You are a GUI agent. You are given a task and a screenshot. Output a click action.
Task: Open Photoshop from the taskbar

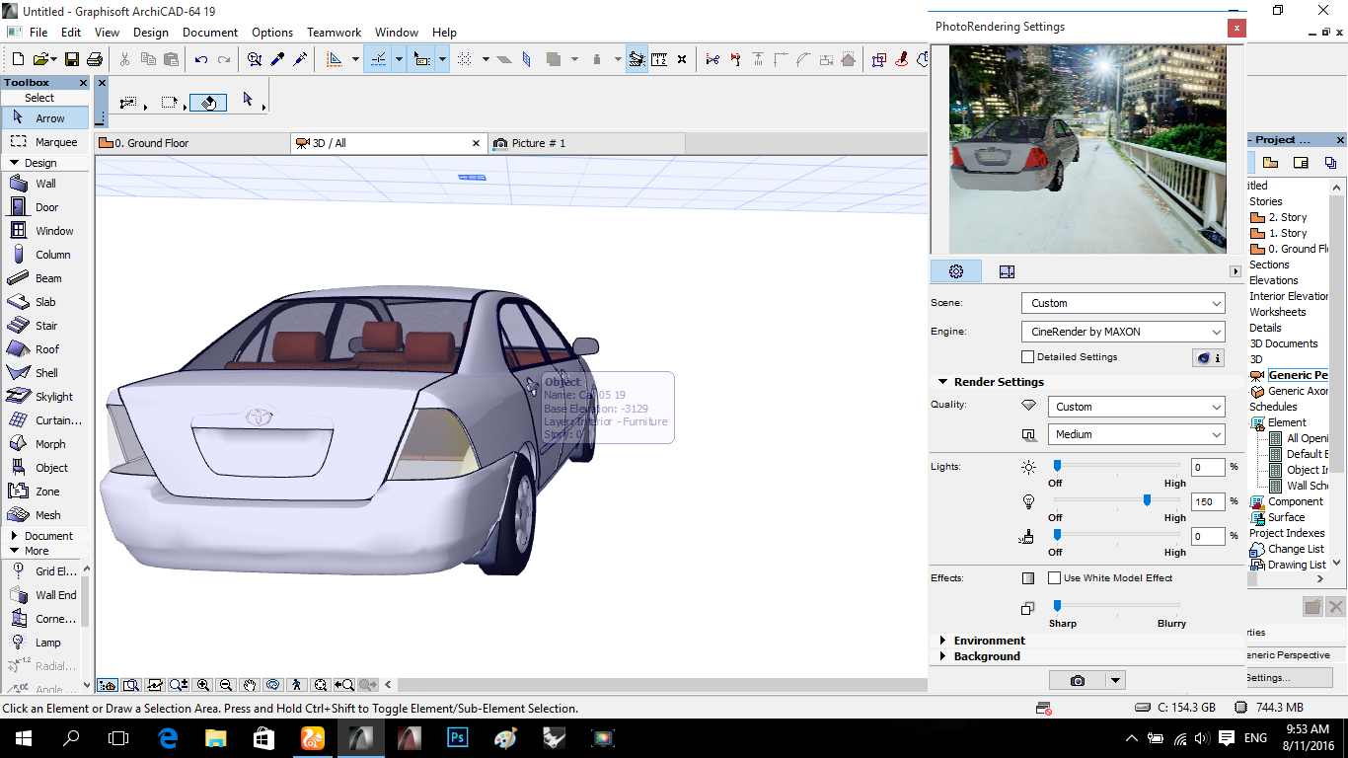[x=458, y=737]
